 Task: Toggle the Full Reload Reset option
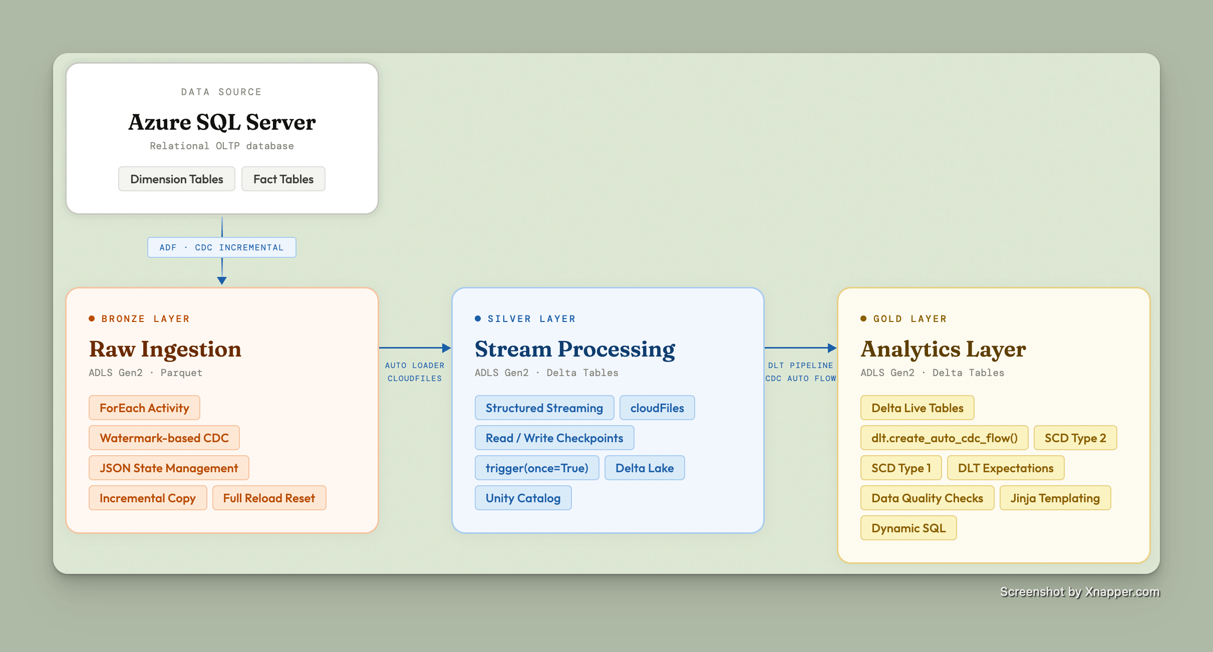point(269,498)
